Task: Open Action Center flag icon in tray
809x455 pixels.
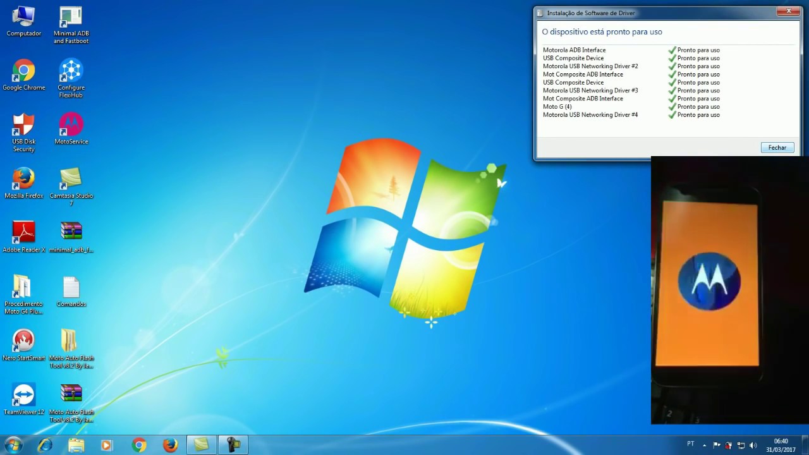Action: click(717, 445)
